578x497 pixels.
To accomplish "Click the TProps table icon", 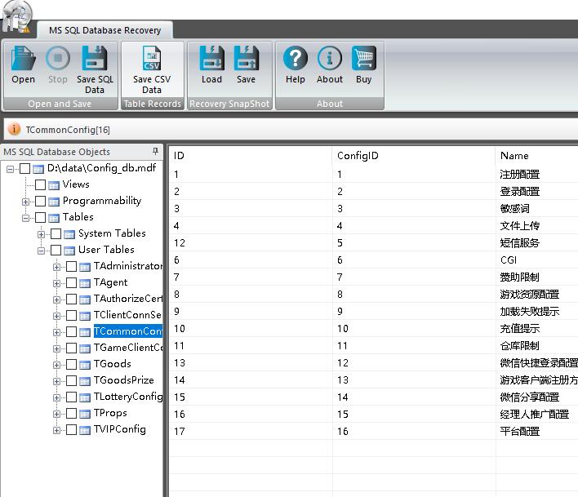I will pyautogui.click(x=85, y=414).
